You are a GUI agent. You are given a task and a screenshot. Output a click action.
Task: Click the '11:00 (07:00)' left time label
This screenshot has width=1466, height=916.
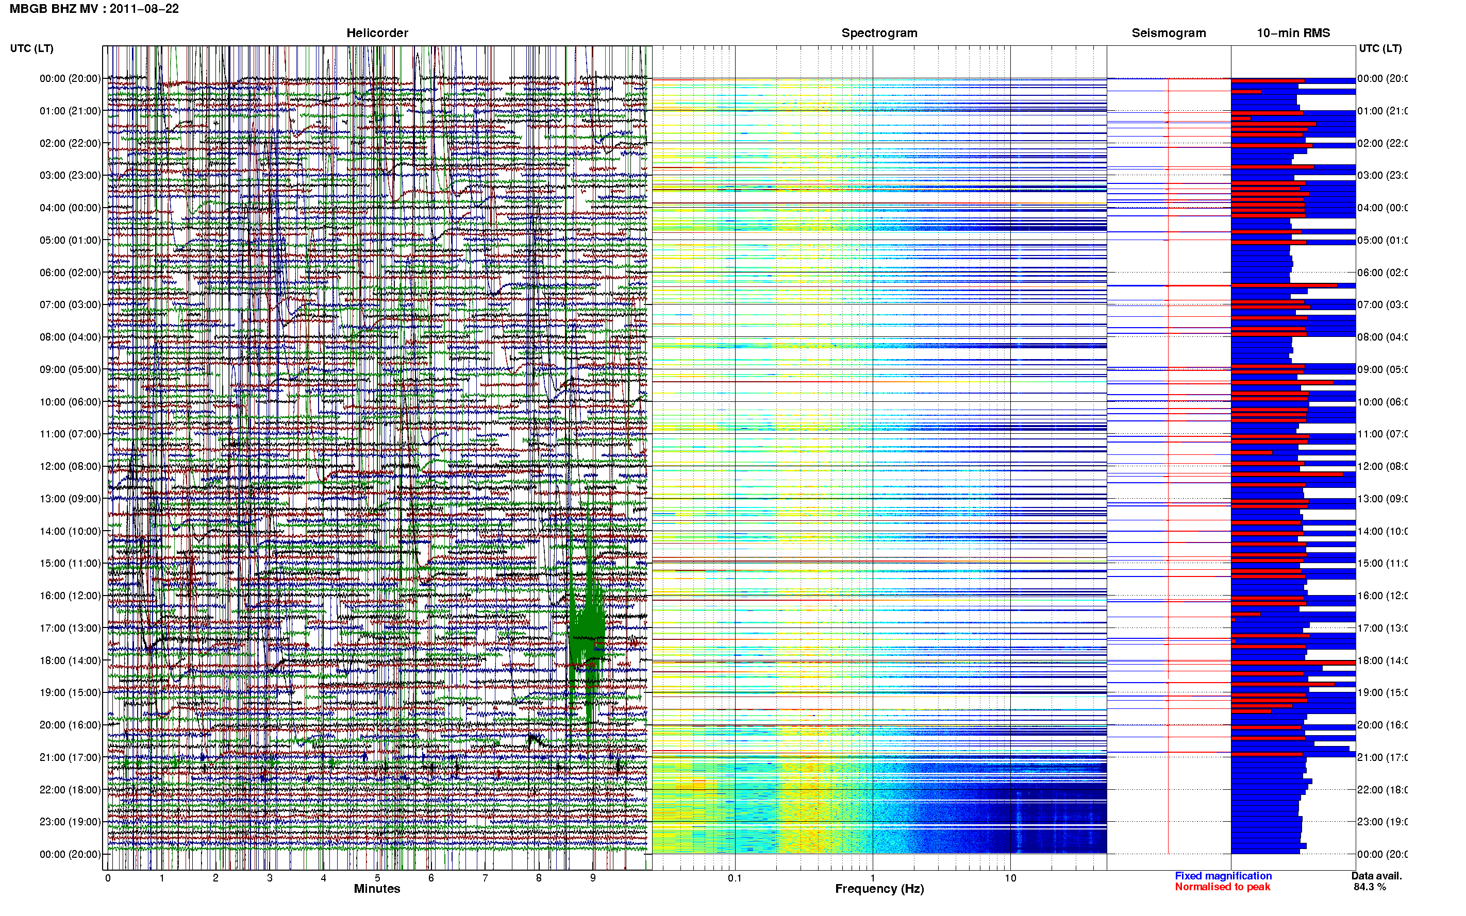[x=70, y=434]
